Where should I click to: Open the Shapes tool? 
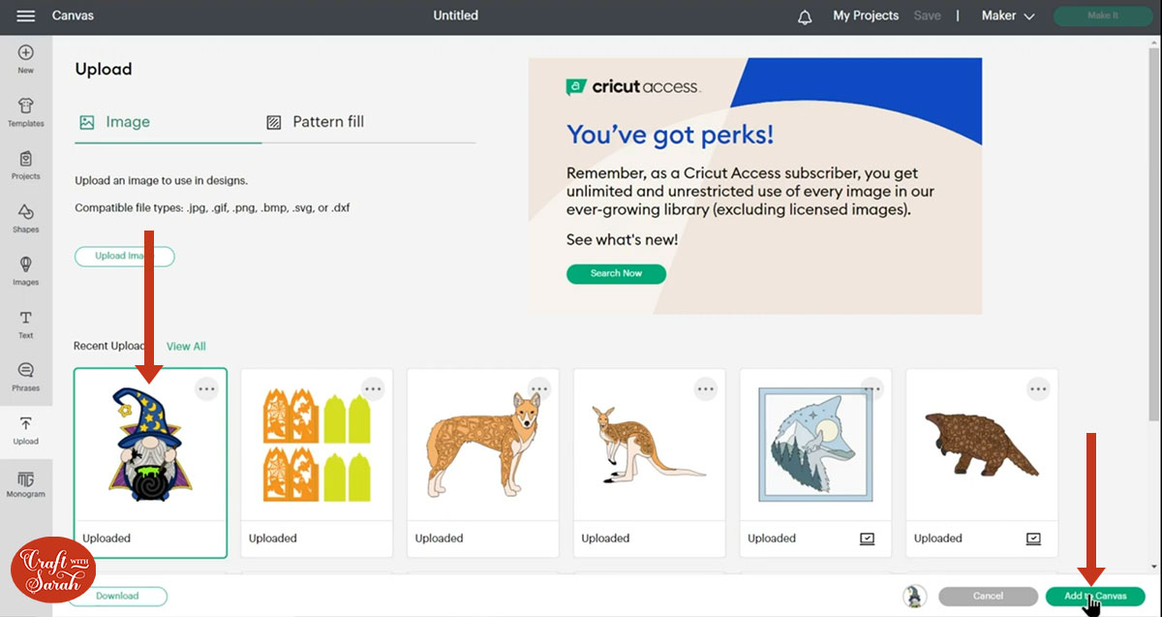(x=26, y=218)
